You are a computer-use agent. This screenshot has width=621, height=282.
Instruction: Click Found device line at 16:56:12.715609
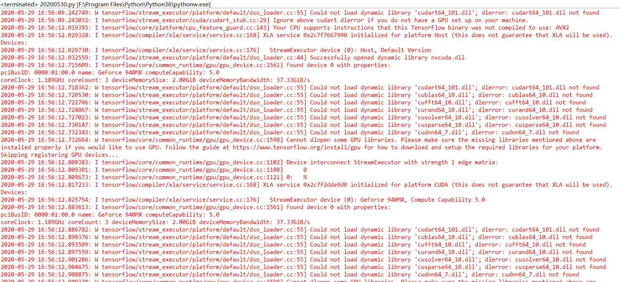(x=195, y=65)
